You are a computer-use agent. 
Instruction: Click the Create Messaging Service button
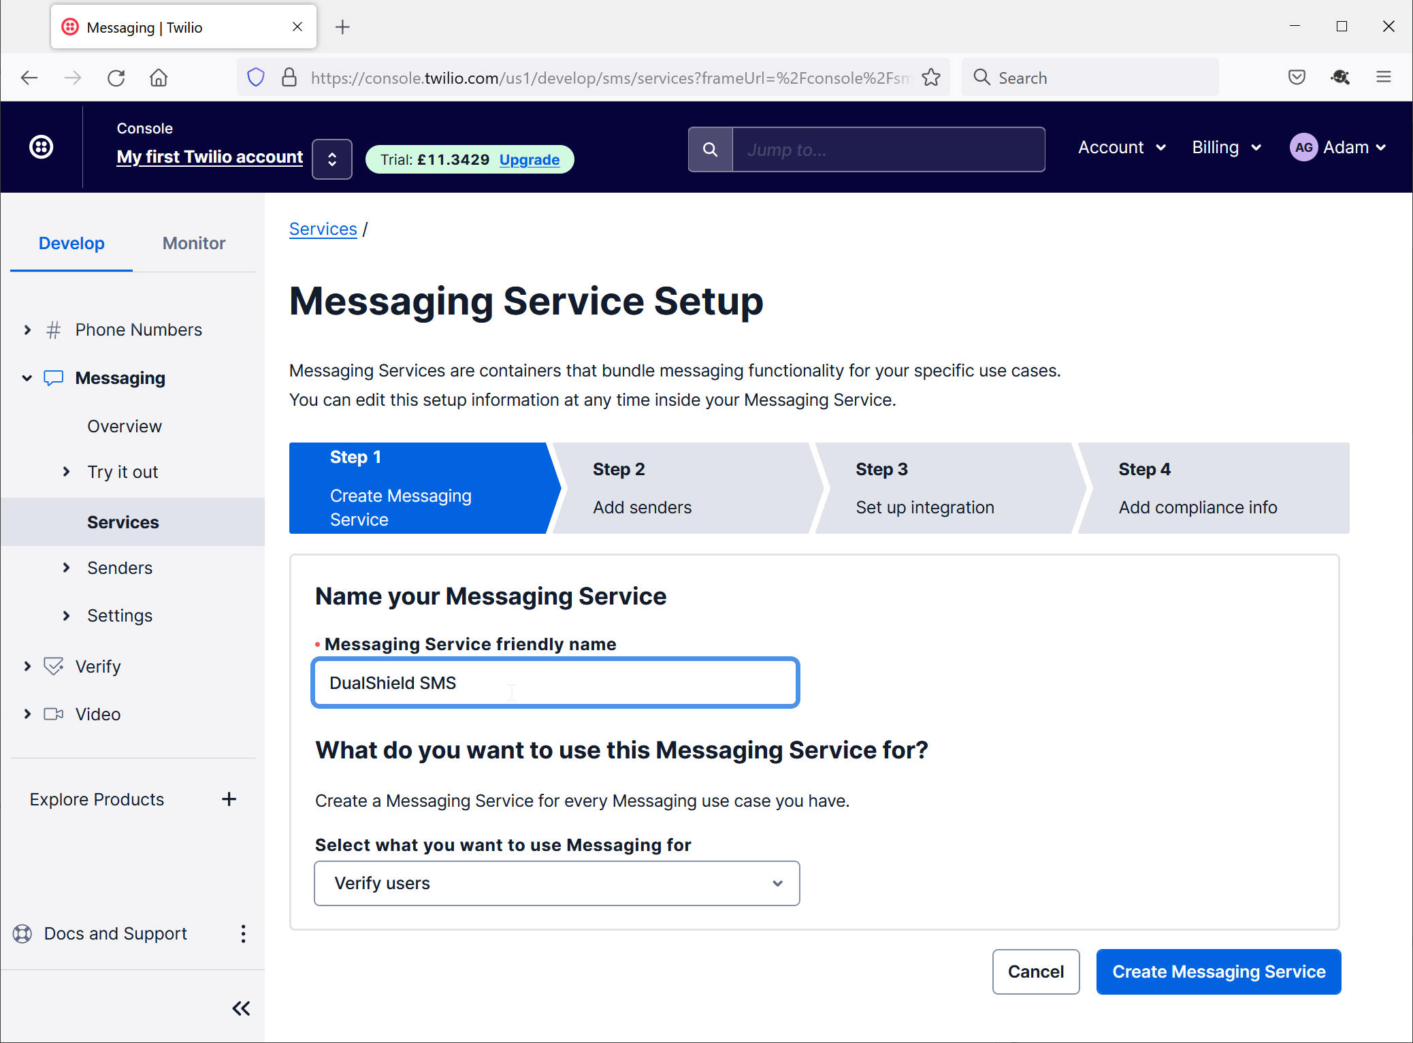[x=1218, y=972]
